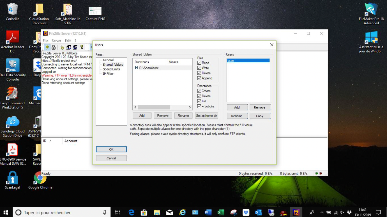Open Excel from taskbar
This screenshot has height=217, width=387.
coord(221,213)
